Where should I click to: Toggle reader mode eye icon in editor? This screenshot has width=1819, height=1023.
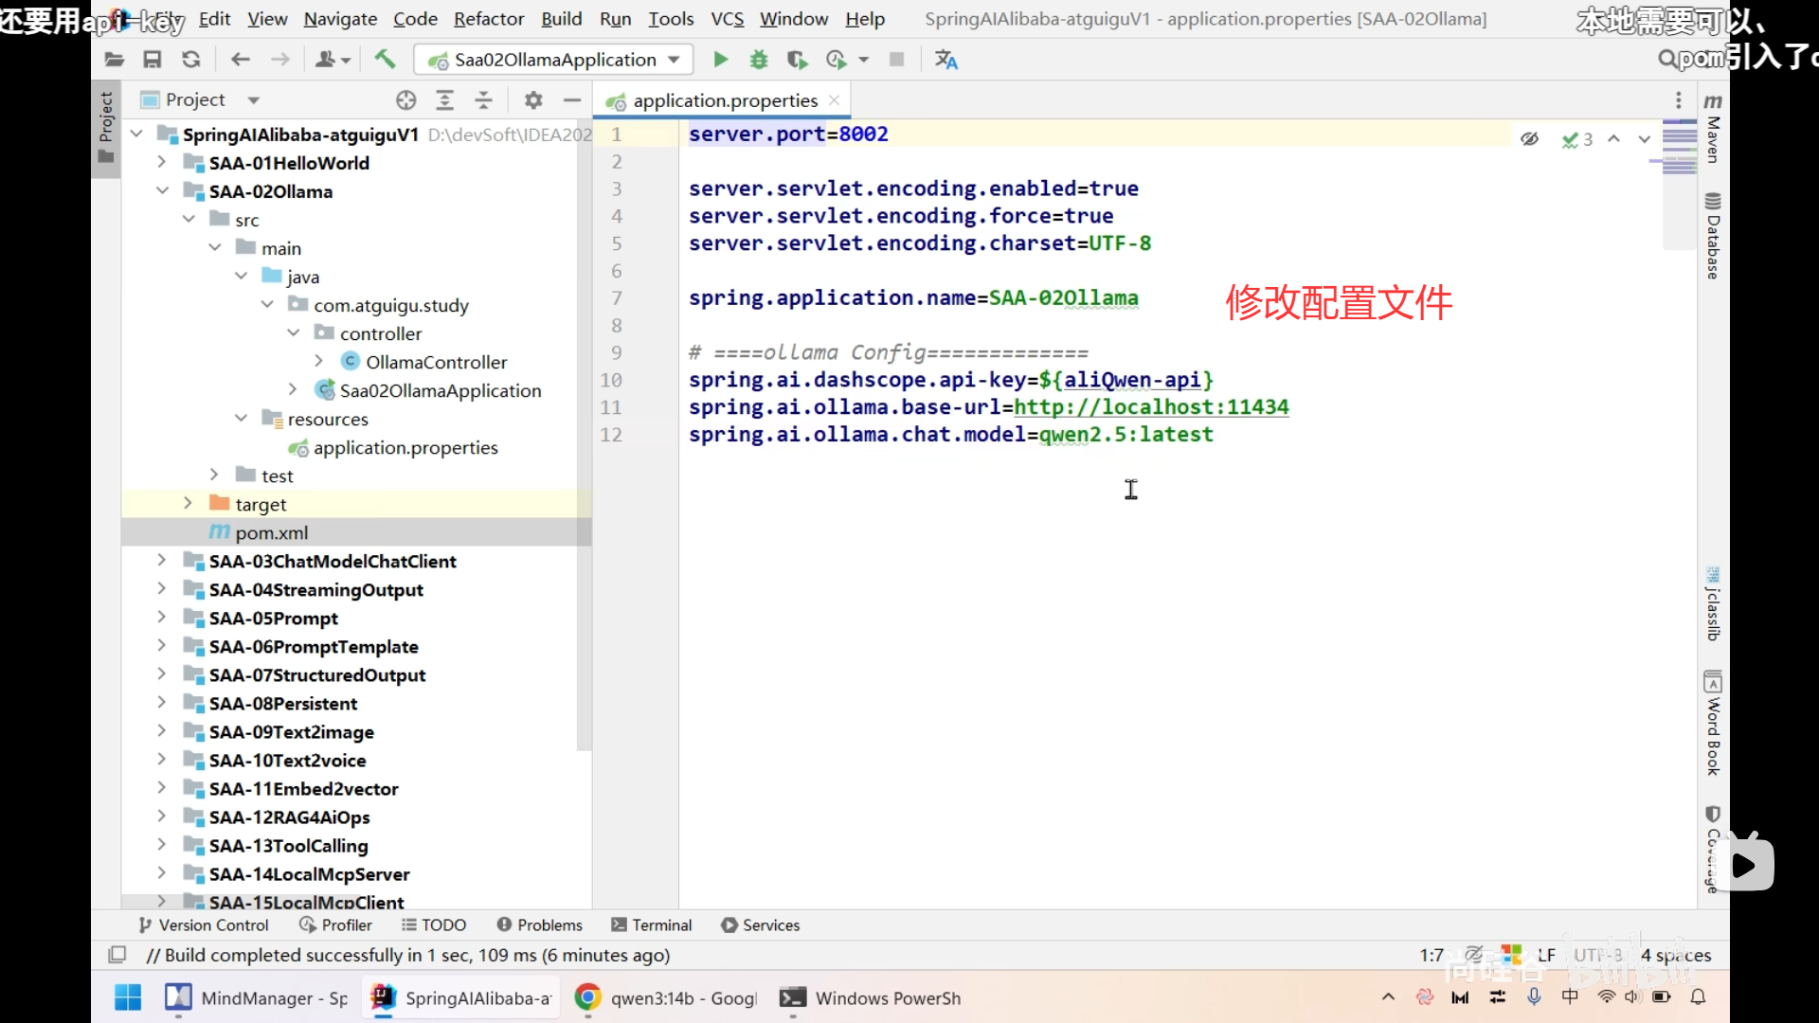(1529, 139)
